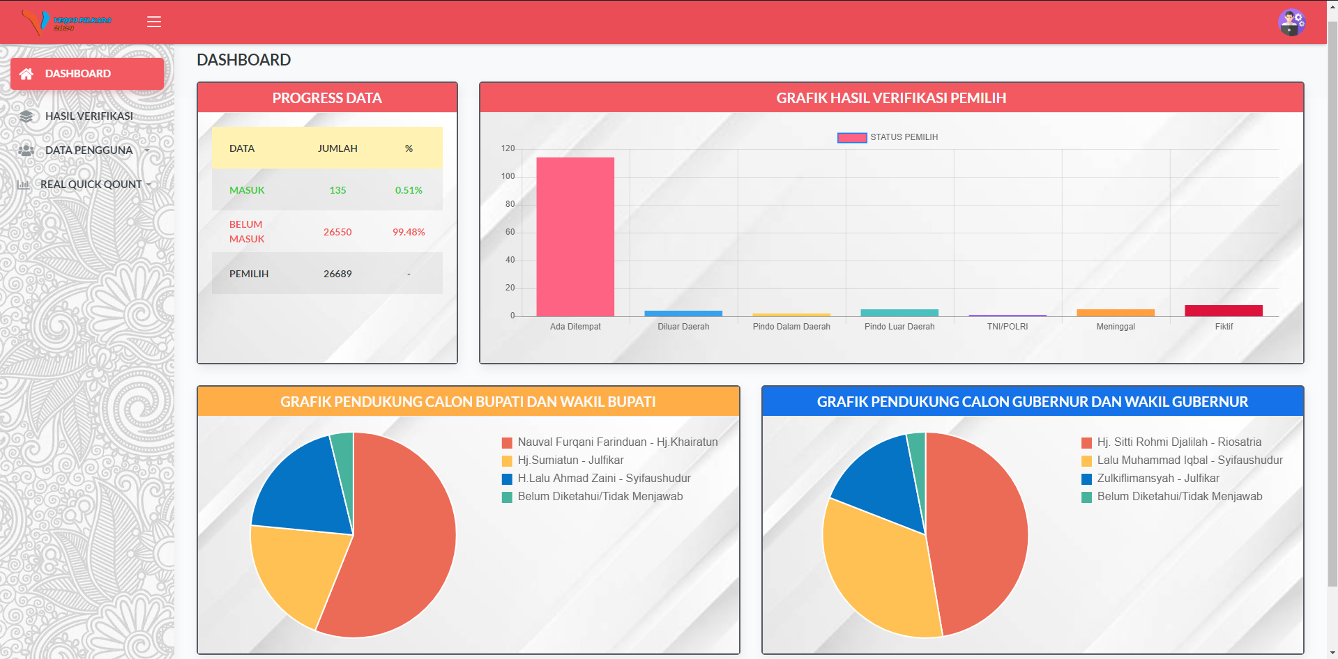The height and width of the screenshot is (659, 1338).
Task: Toggle the STATUS PEMILIH legend dataset
Action: [x=888, y=137]
